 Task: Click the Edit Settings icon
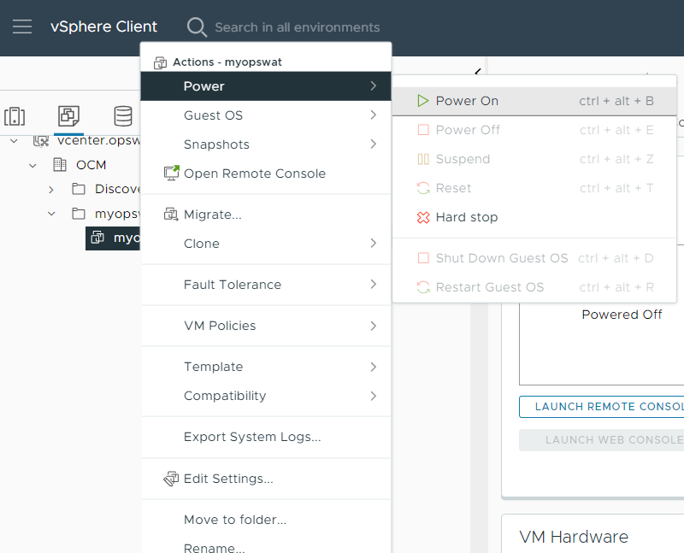(171, 479)
